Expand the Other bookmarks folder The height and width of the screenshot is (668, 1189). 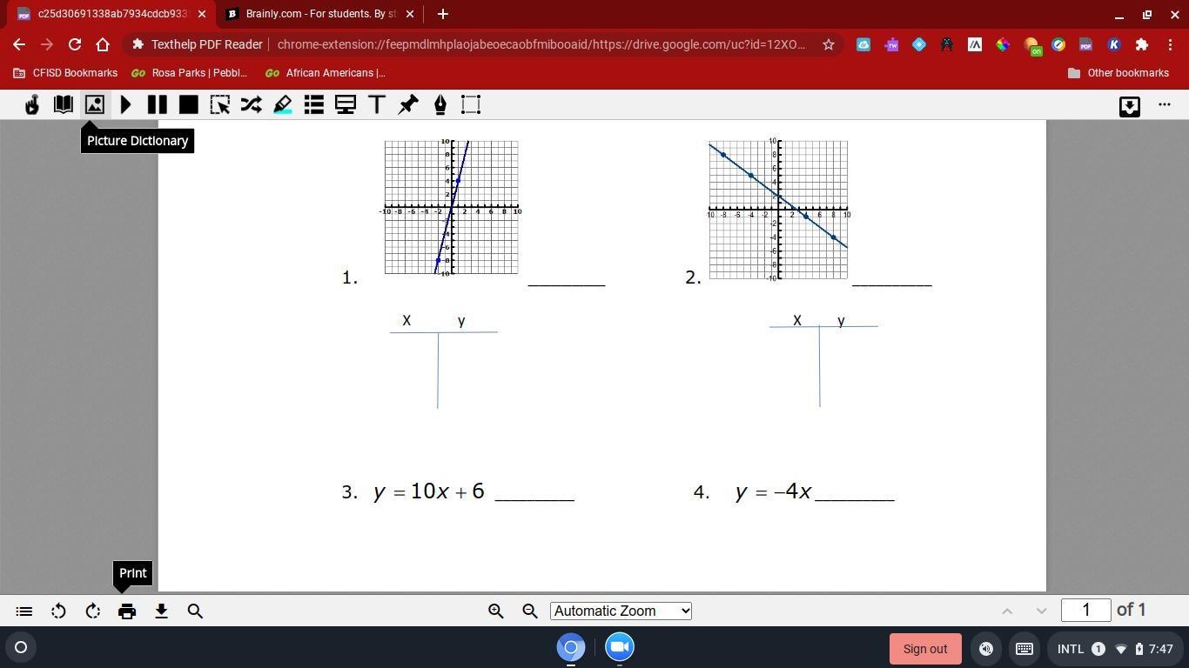[x=1118, y=73]
